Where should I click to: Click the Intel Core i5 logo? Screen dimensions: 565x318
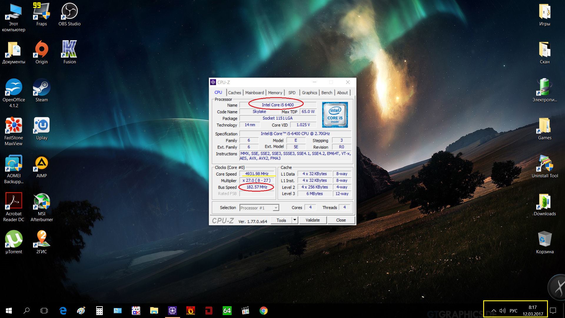[x=335, y=115]
